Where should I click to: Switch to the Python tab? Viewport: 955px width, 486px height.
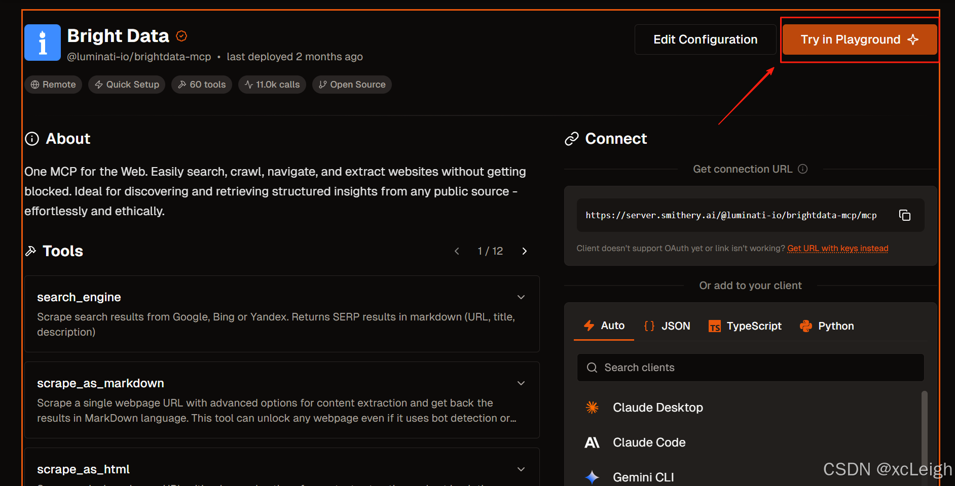point(827,326)
